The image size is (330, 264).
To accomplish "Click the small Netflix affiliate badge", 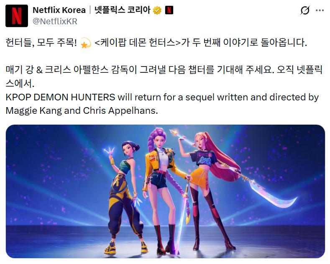I will point(169,10).
